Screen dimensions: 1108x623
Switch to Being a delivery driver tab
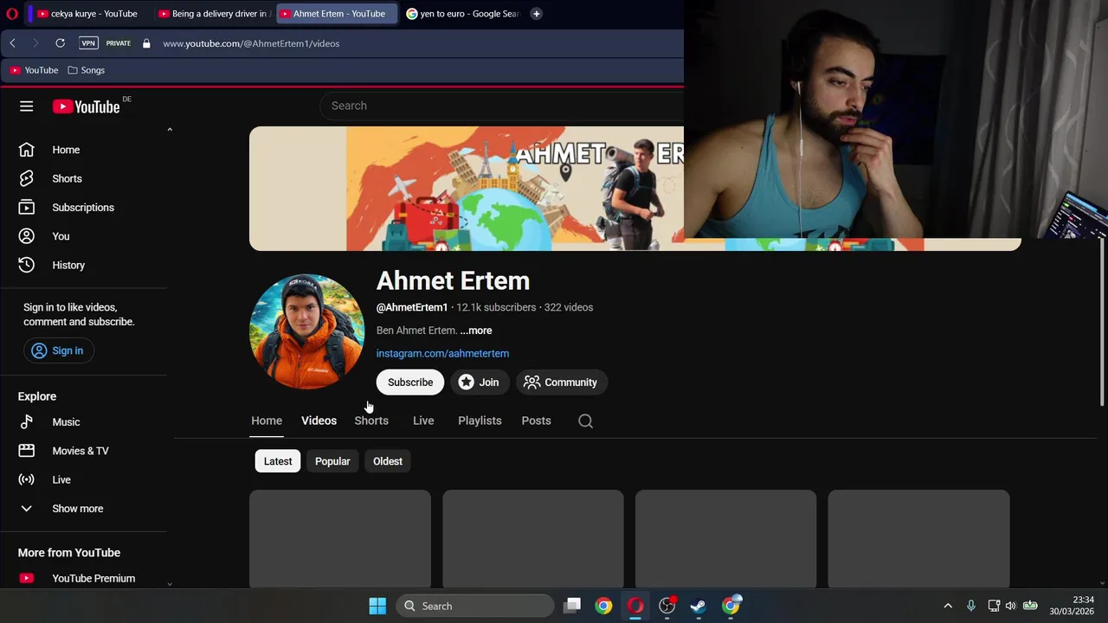tap(214, 14)
